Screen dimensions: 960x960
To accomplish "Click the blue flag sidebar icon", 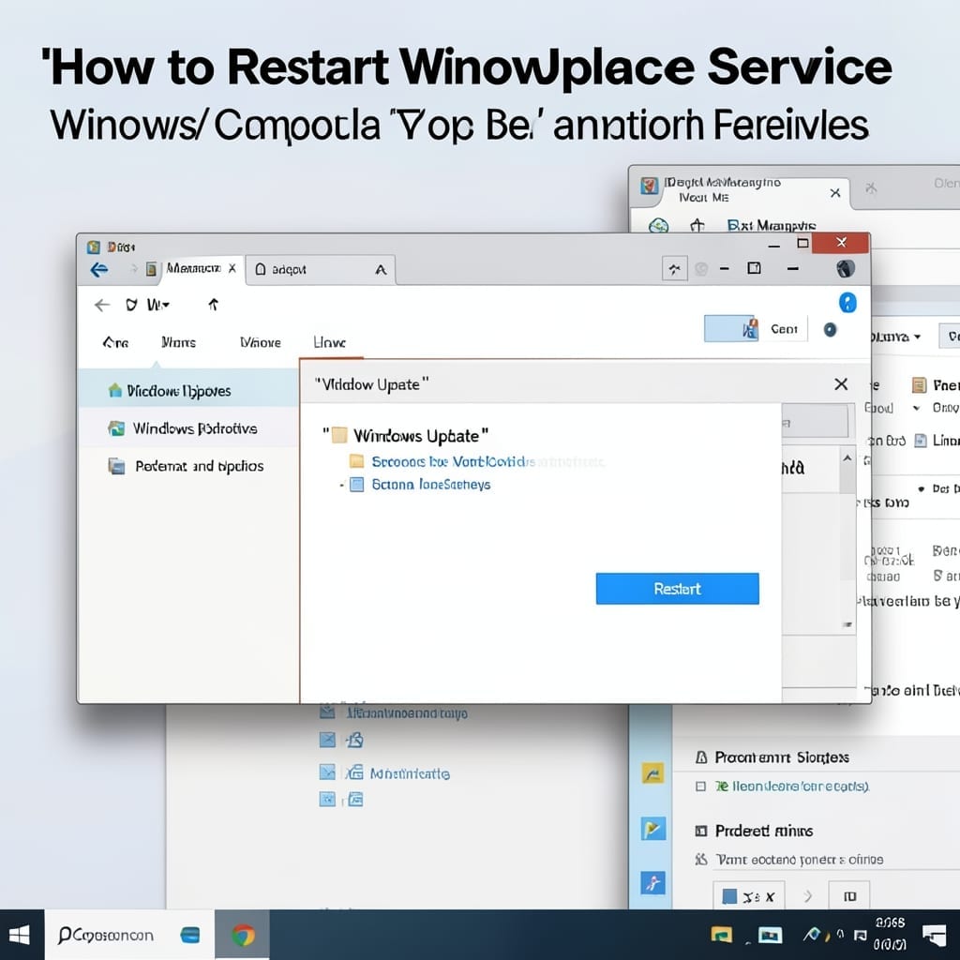I will click(652, 829).
